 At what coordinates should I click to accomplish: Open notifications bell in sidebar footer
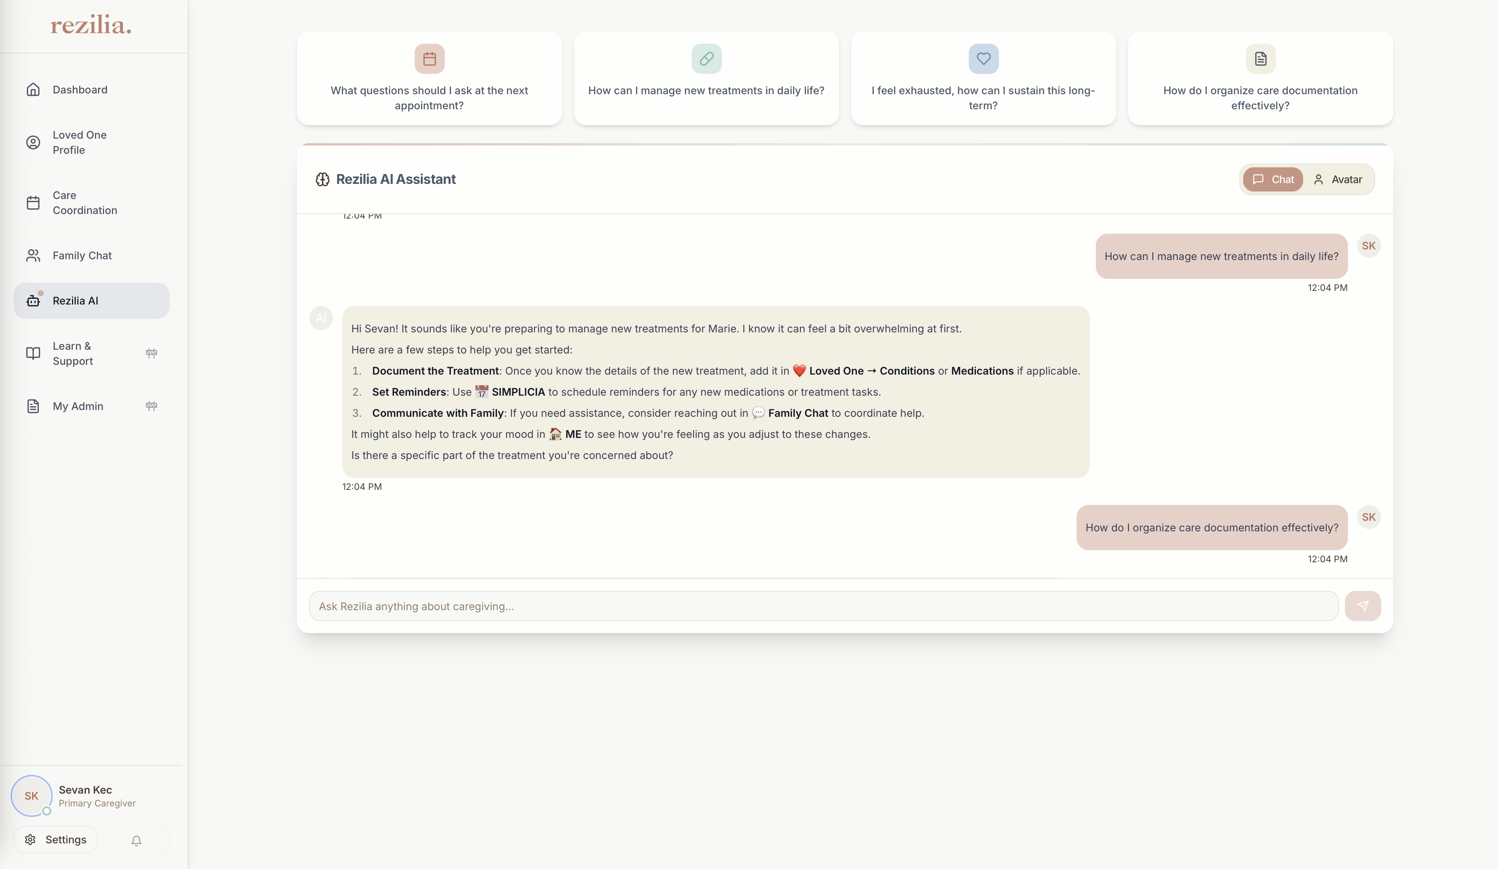(x=136, y=840)
